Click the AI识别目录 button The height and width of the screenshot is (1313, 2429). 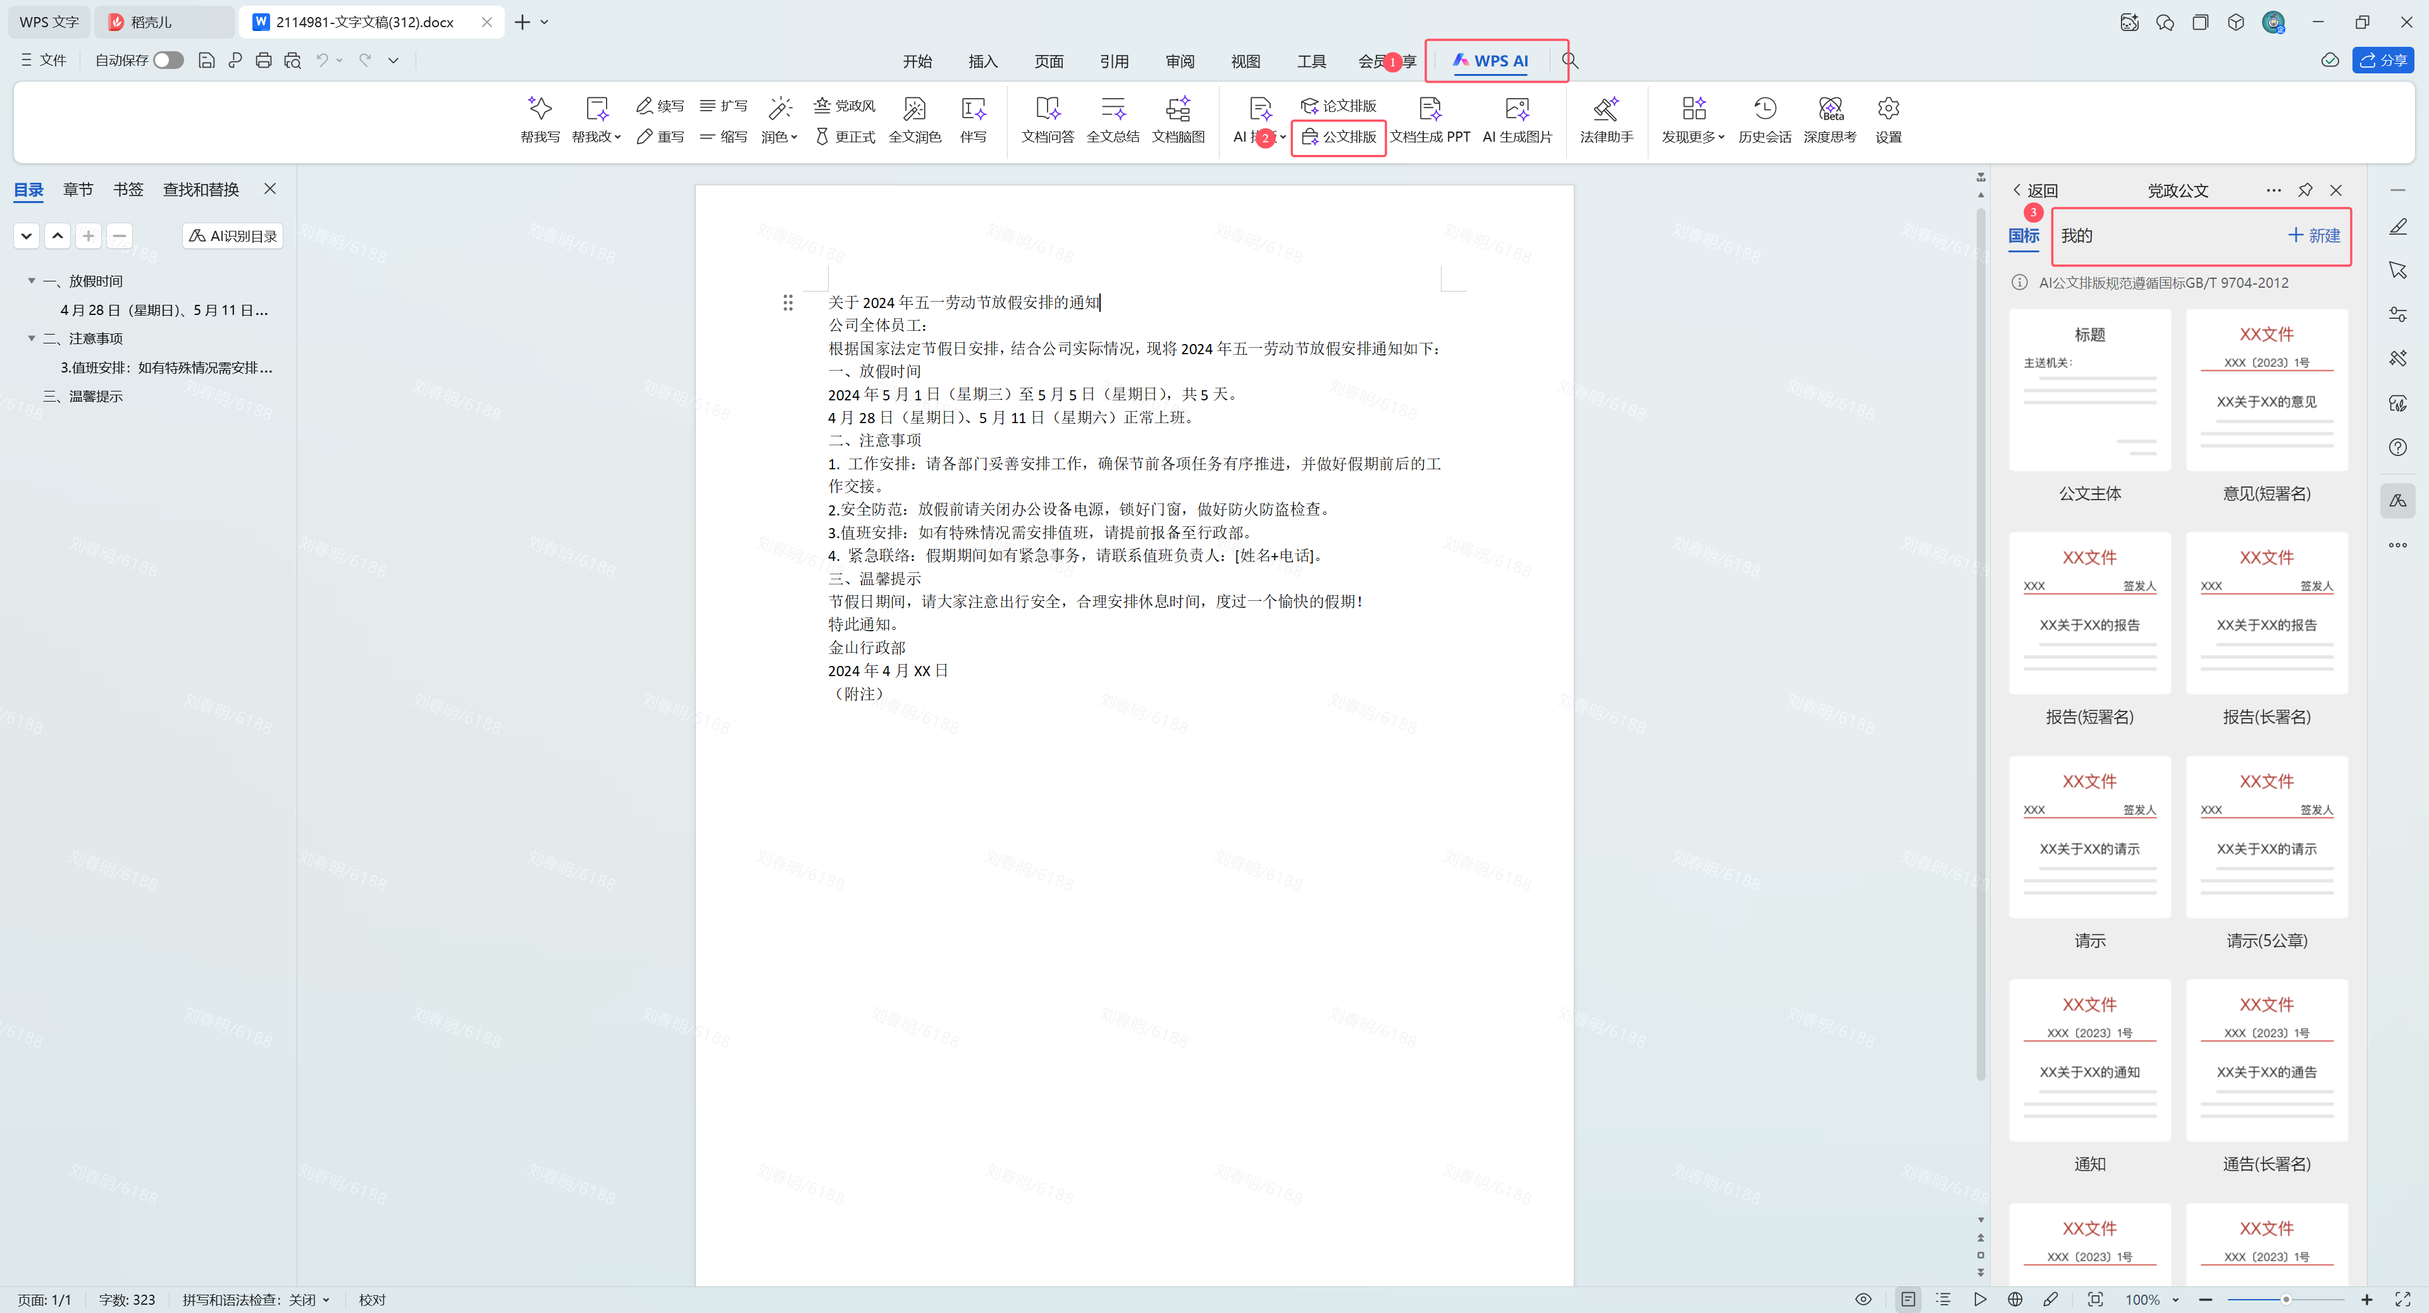click(x=233, y=236)
